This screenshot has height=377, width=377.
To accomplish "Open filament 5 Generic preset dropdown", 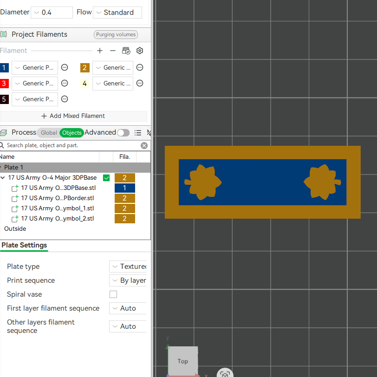I will coord(35,99).
